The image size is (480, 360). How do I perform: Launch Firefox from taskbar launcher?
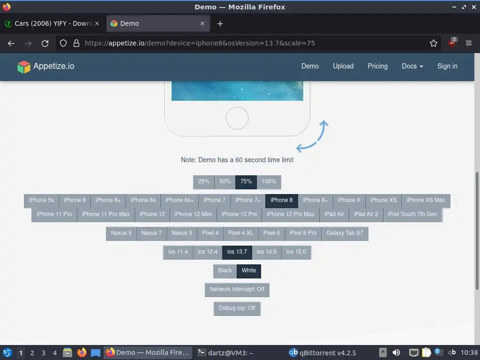(x=82, y=352)
